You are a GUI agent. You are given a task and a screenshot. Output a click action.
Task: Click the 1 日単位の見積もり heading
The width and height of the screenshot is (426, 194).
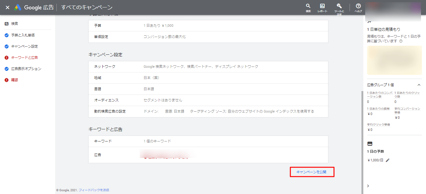point(384,29)
